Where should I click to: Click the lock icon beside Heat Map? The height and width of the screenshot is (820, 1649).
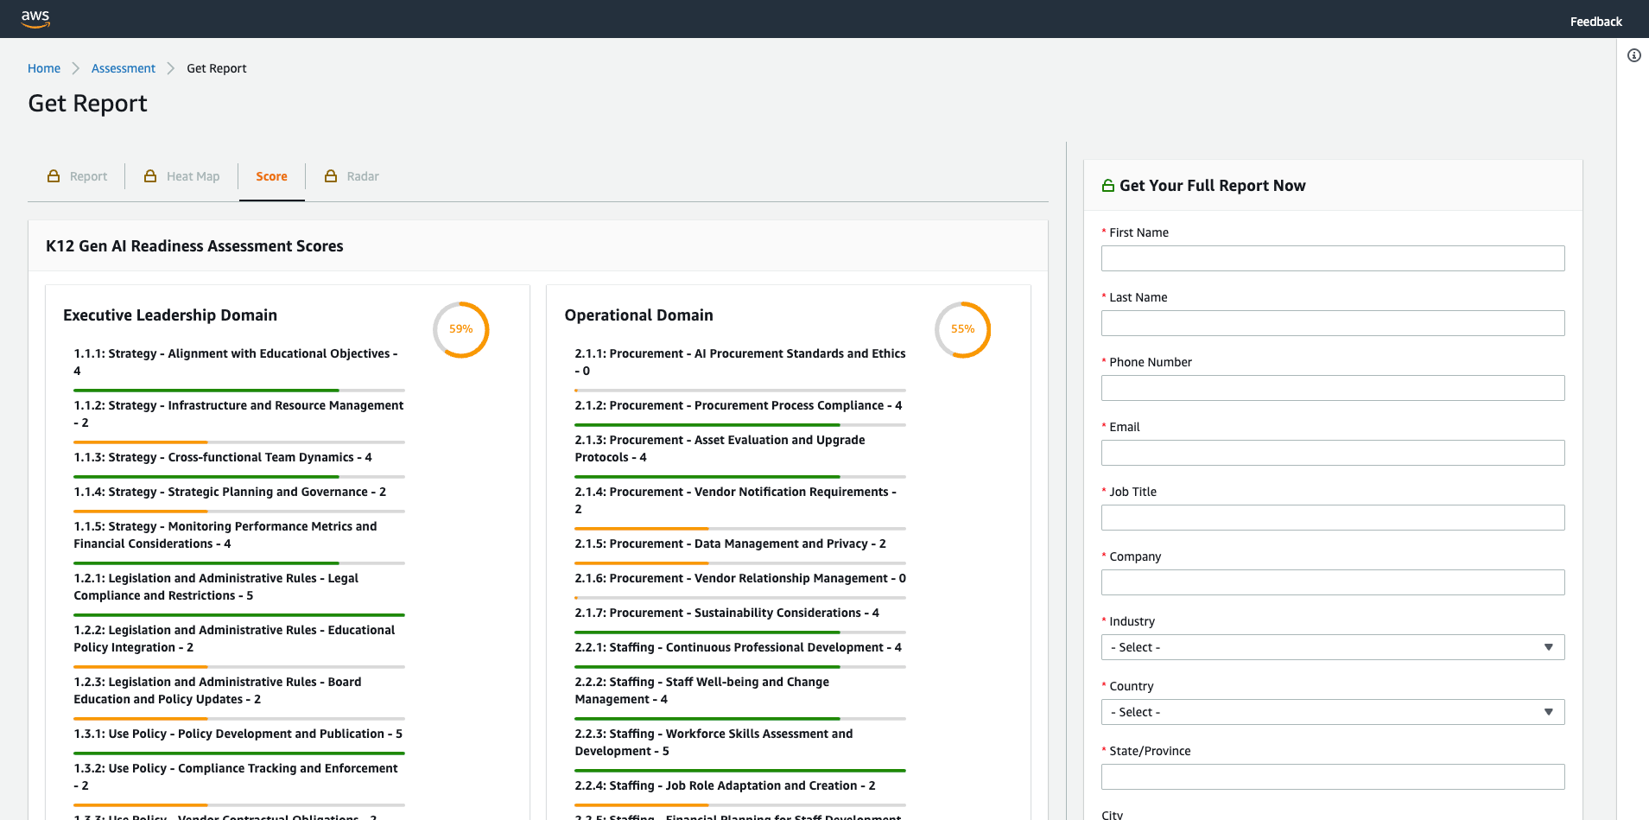coord(150,175)
